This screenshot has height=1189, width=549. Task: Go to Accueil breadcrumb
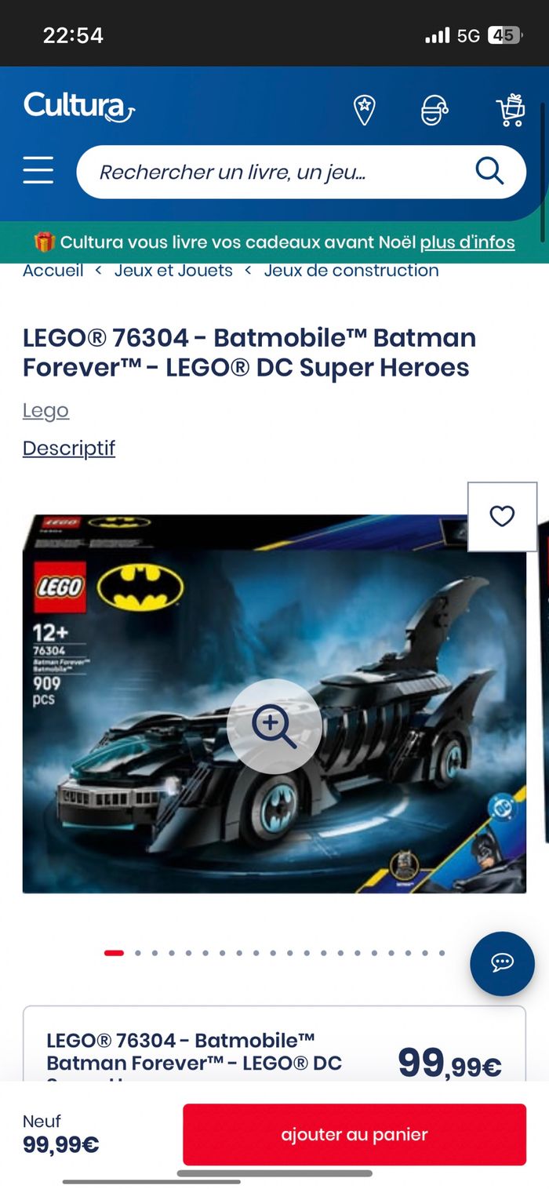pos(53,271)
